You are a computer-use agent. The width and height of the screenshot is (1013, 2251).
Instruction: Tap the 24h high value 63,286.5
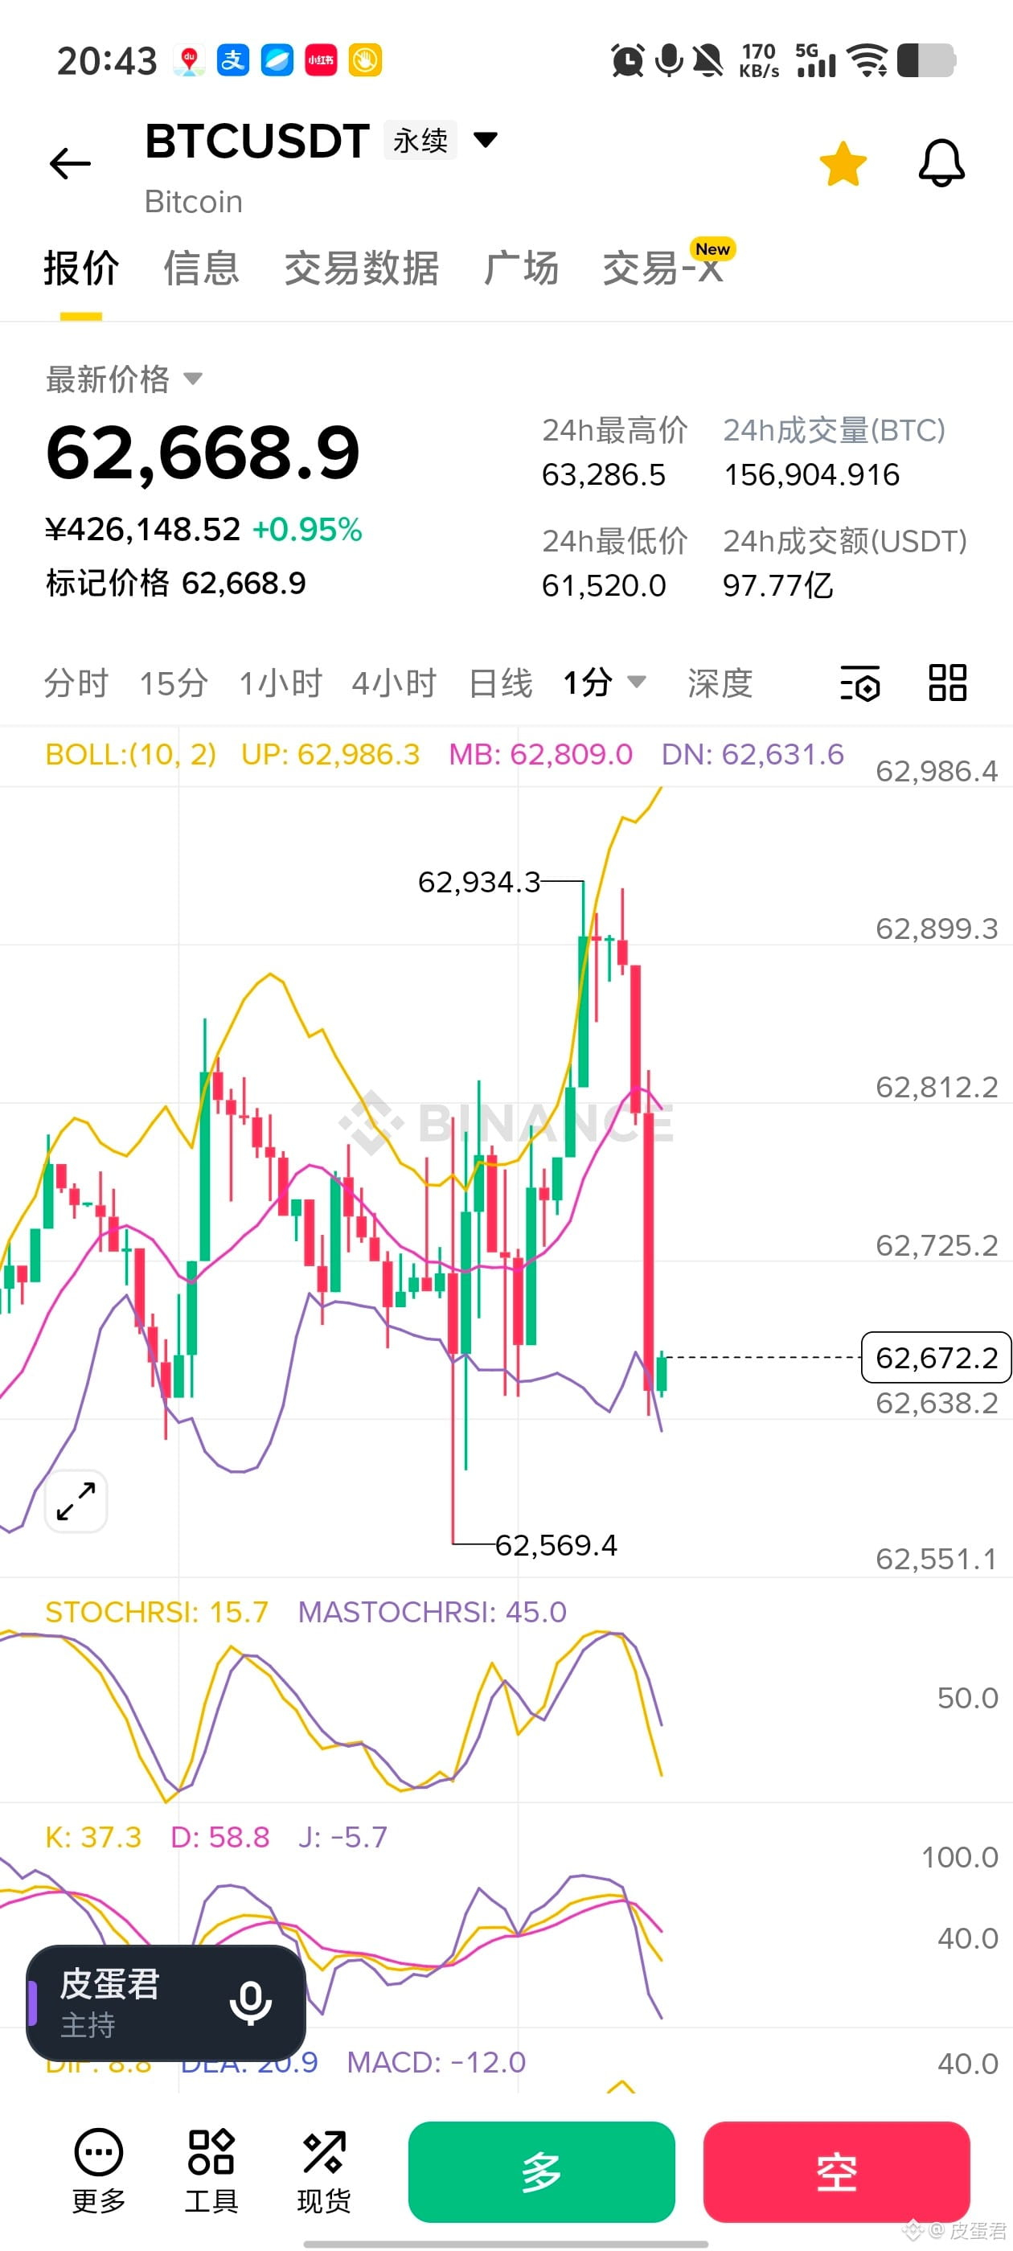603,474
